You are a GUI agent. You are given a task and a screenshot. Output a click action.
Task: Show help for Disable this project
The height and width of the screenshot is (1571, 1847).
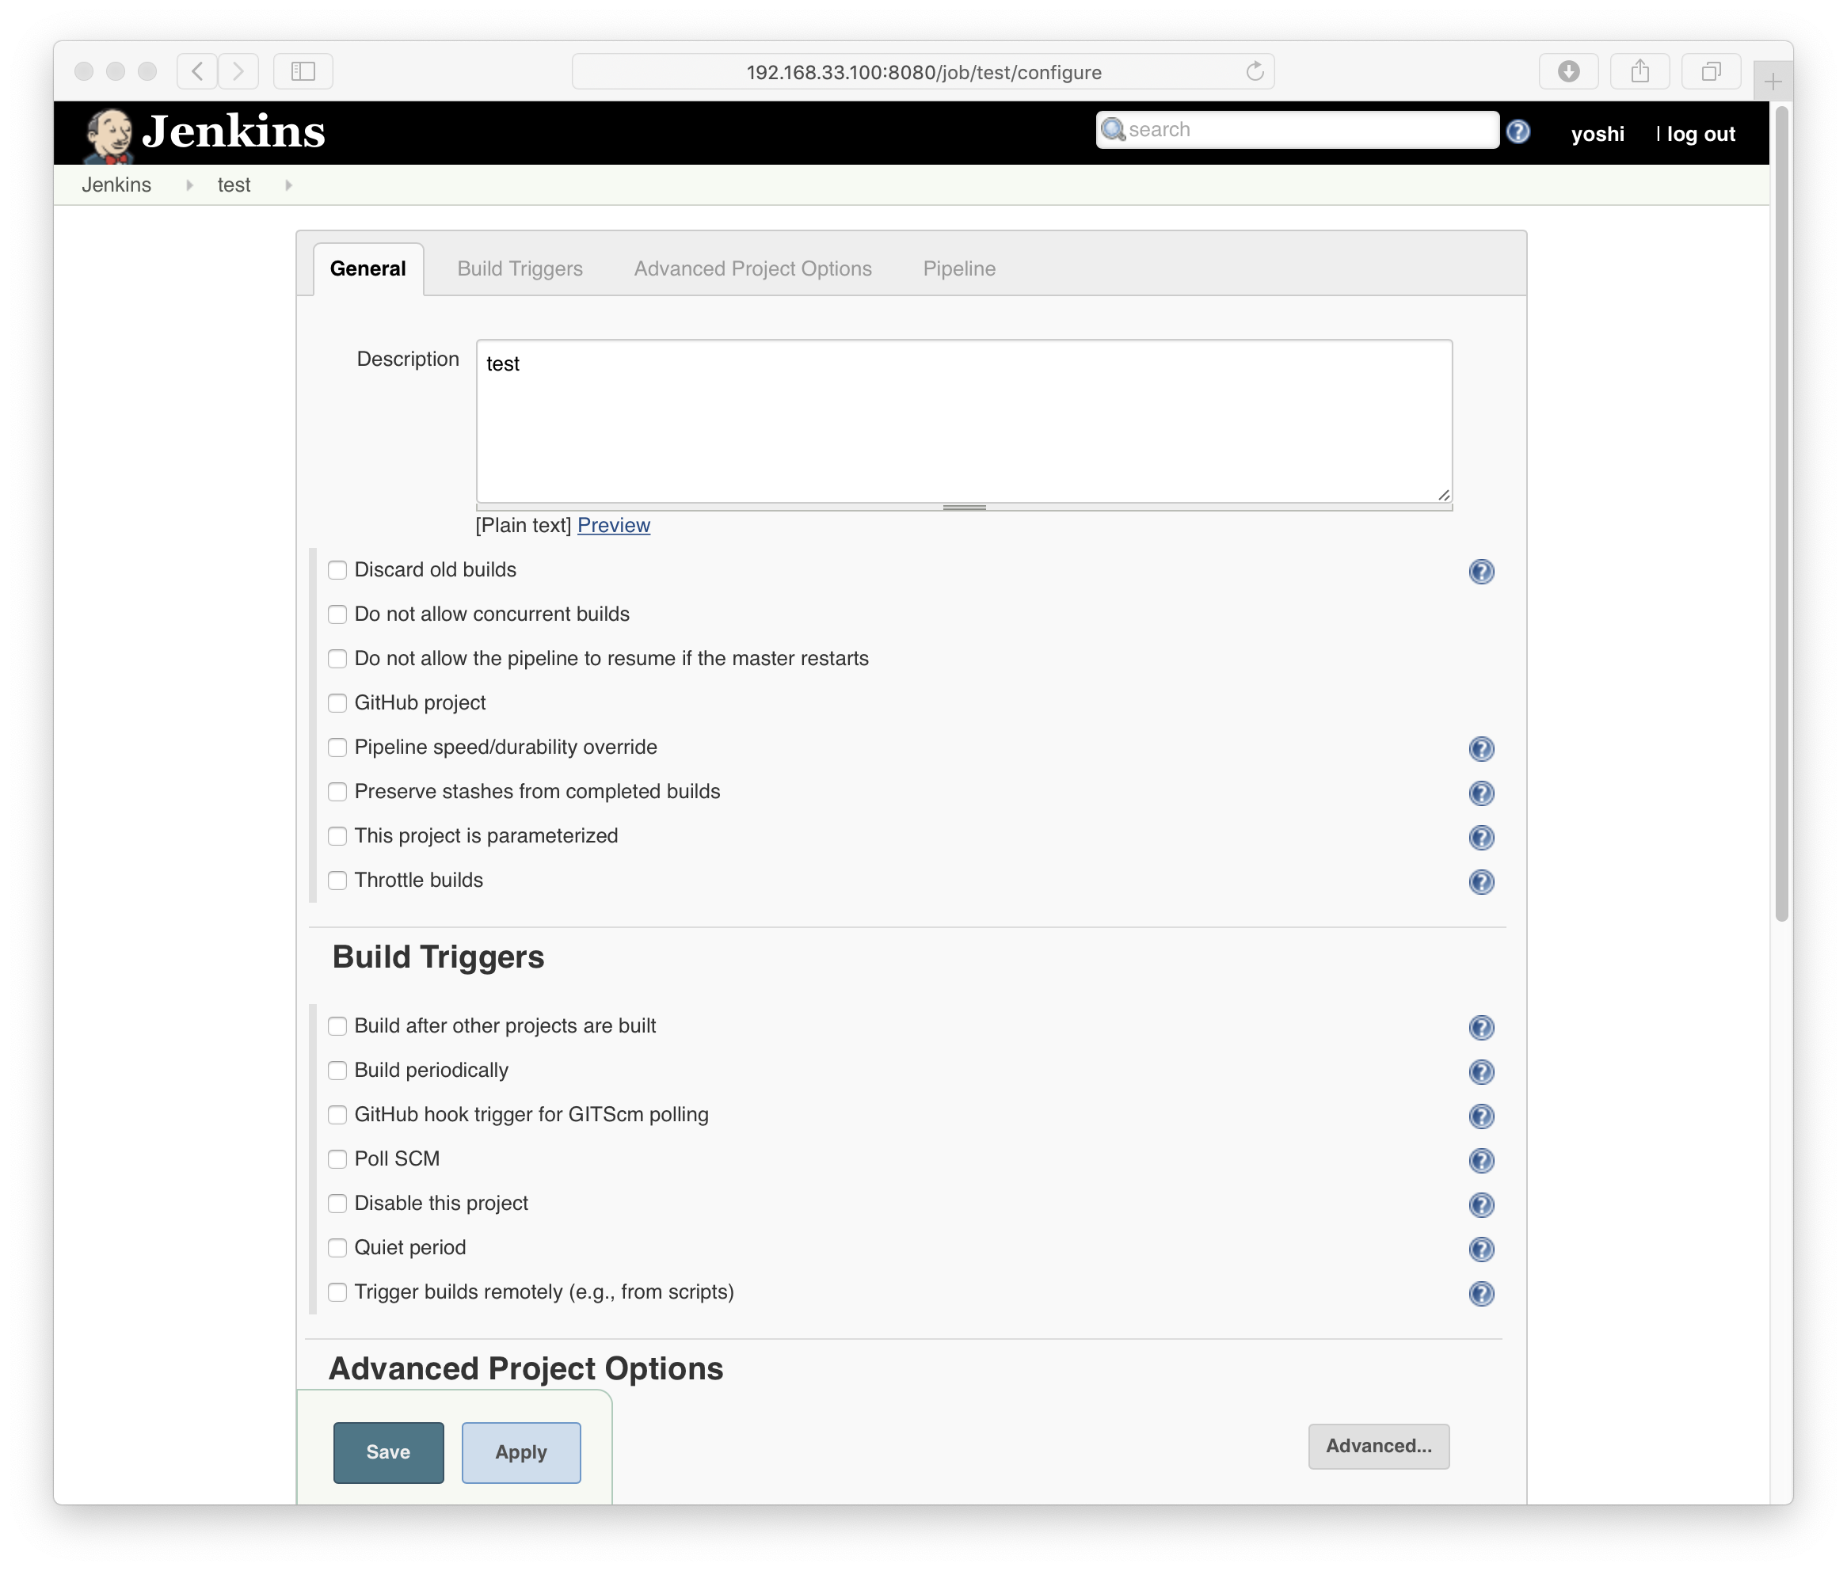coord(1481,1205)
